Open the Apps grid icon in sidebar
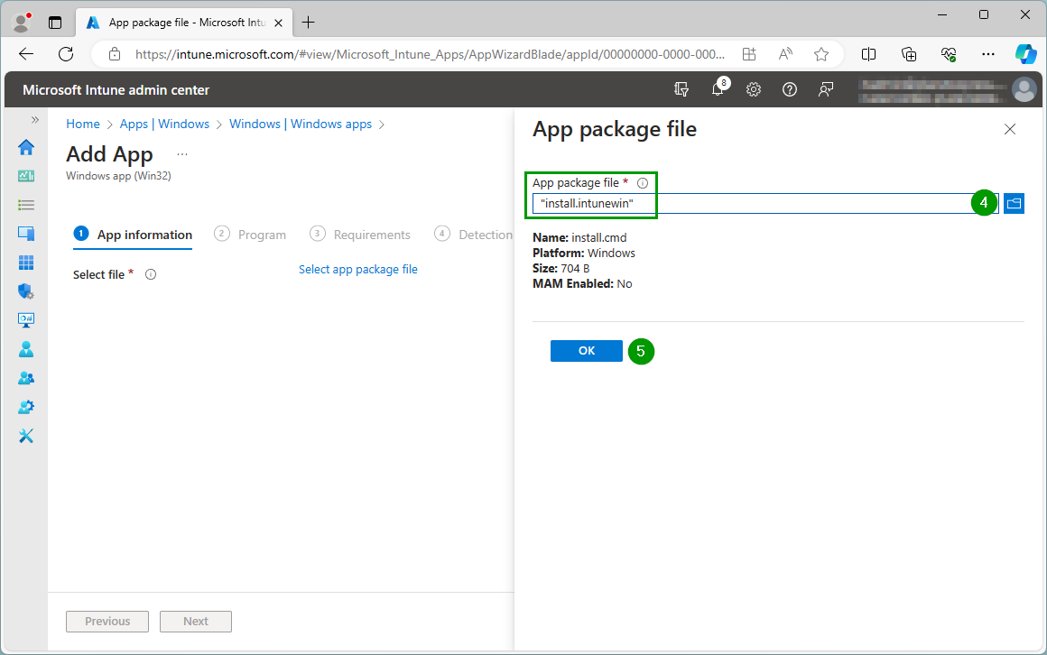Screen dimensions: 1047x655 tap(26, 263)
